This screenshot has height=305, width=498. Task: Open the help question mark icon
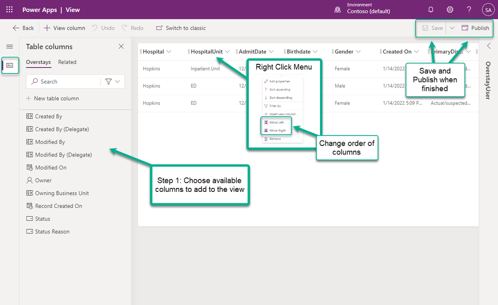(469, 9)
